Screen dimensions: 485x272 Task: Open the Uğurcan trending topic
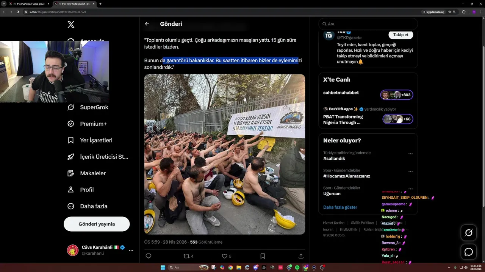click(332, 194)
